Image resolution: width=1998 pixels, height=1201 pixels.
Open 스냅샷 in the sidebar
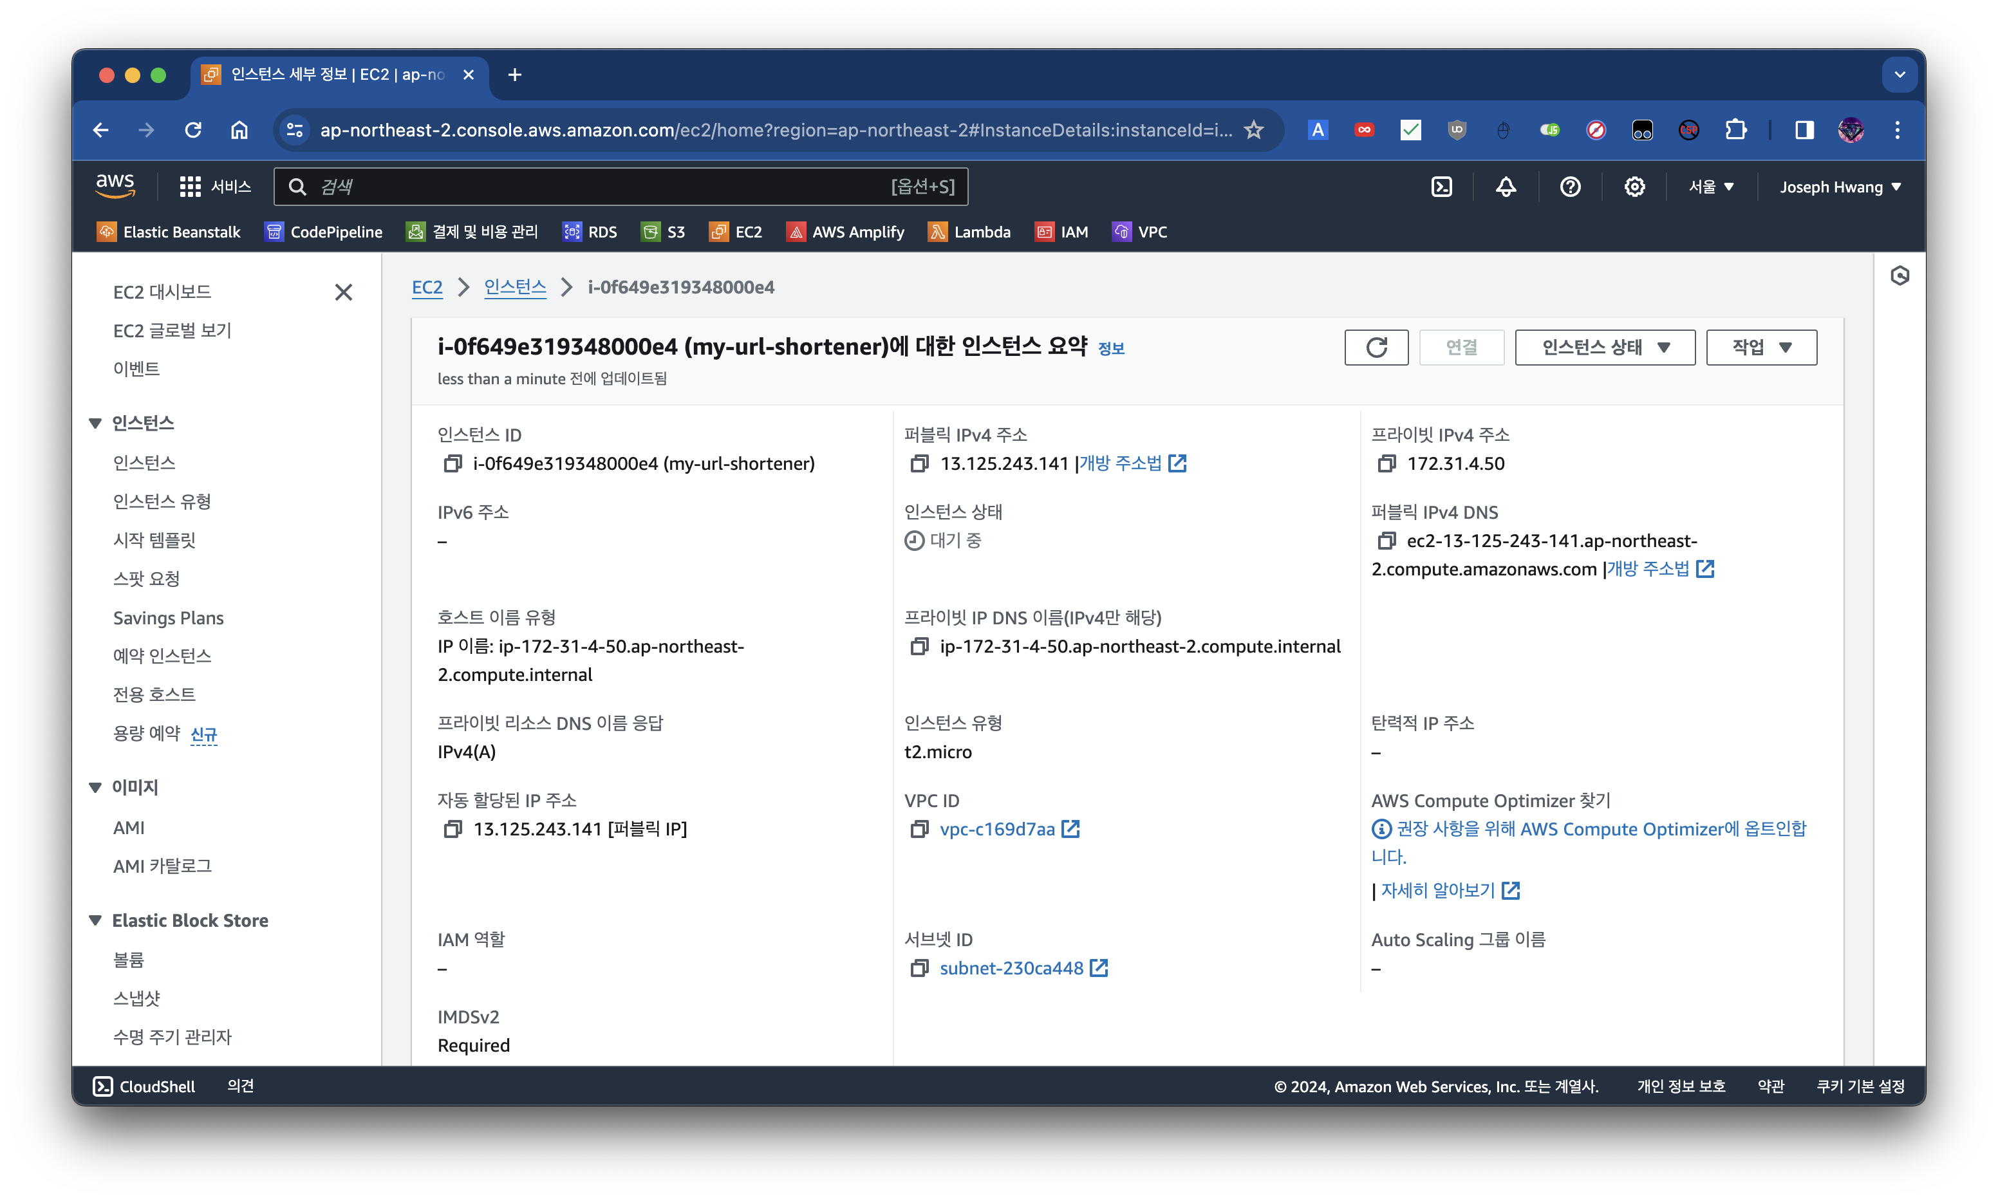coord(136,998)
